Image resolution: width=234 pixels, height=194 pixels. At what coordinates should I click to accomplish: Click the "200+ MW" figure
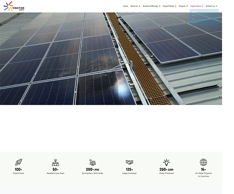[92, 170]
